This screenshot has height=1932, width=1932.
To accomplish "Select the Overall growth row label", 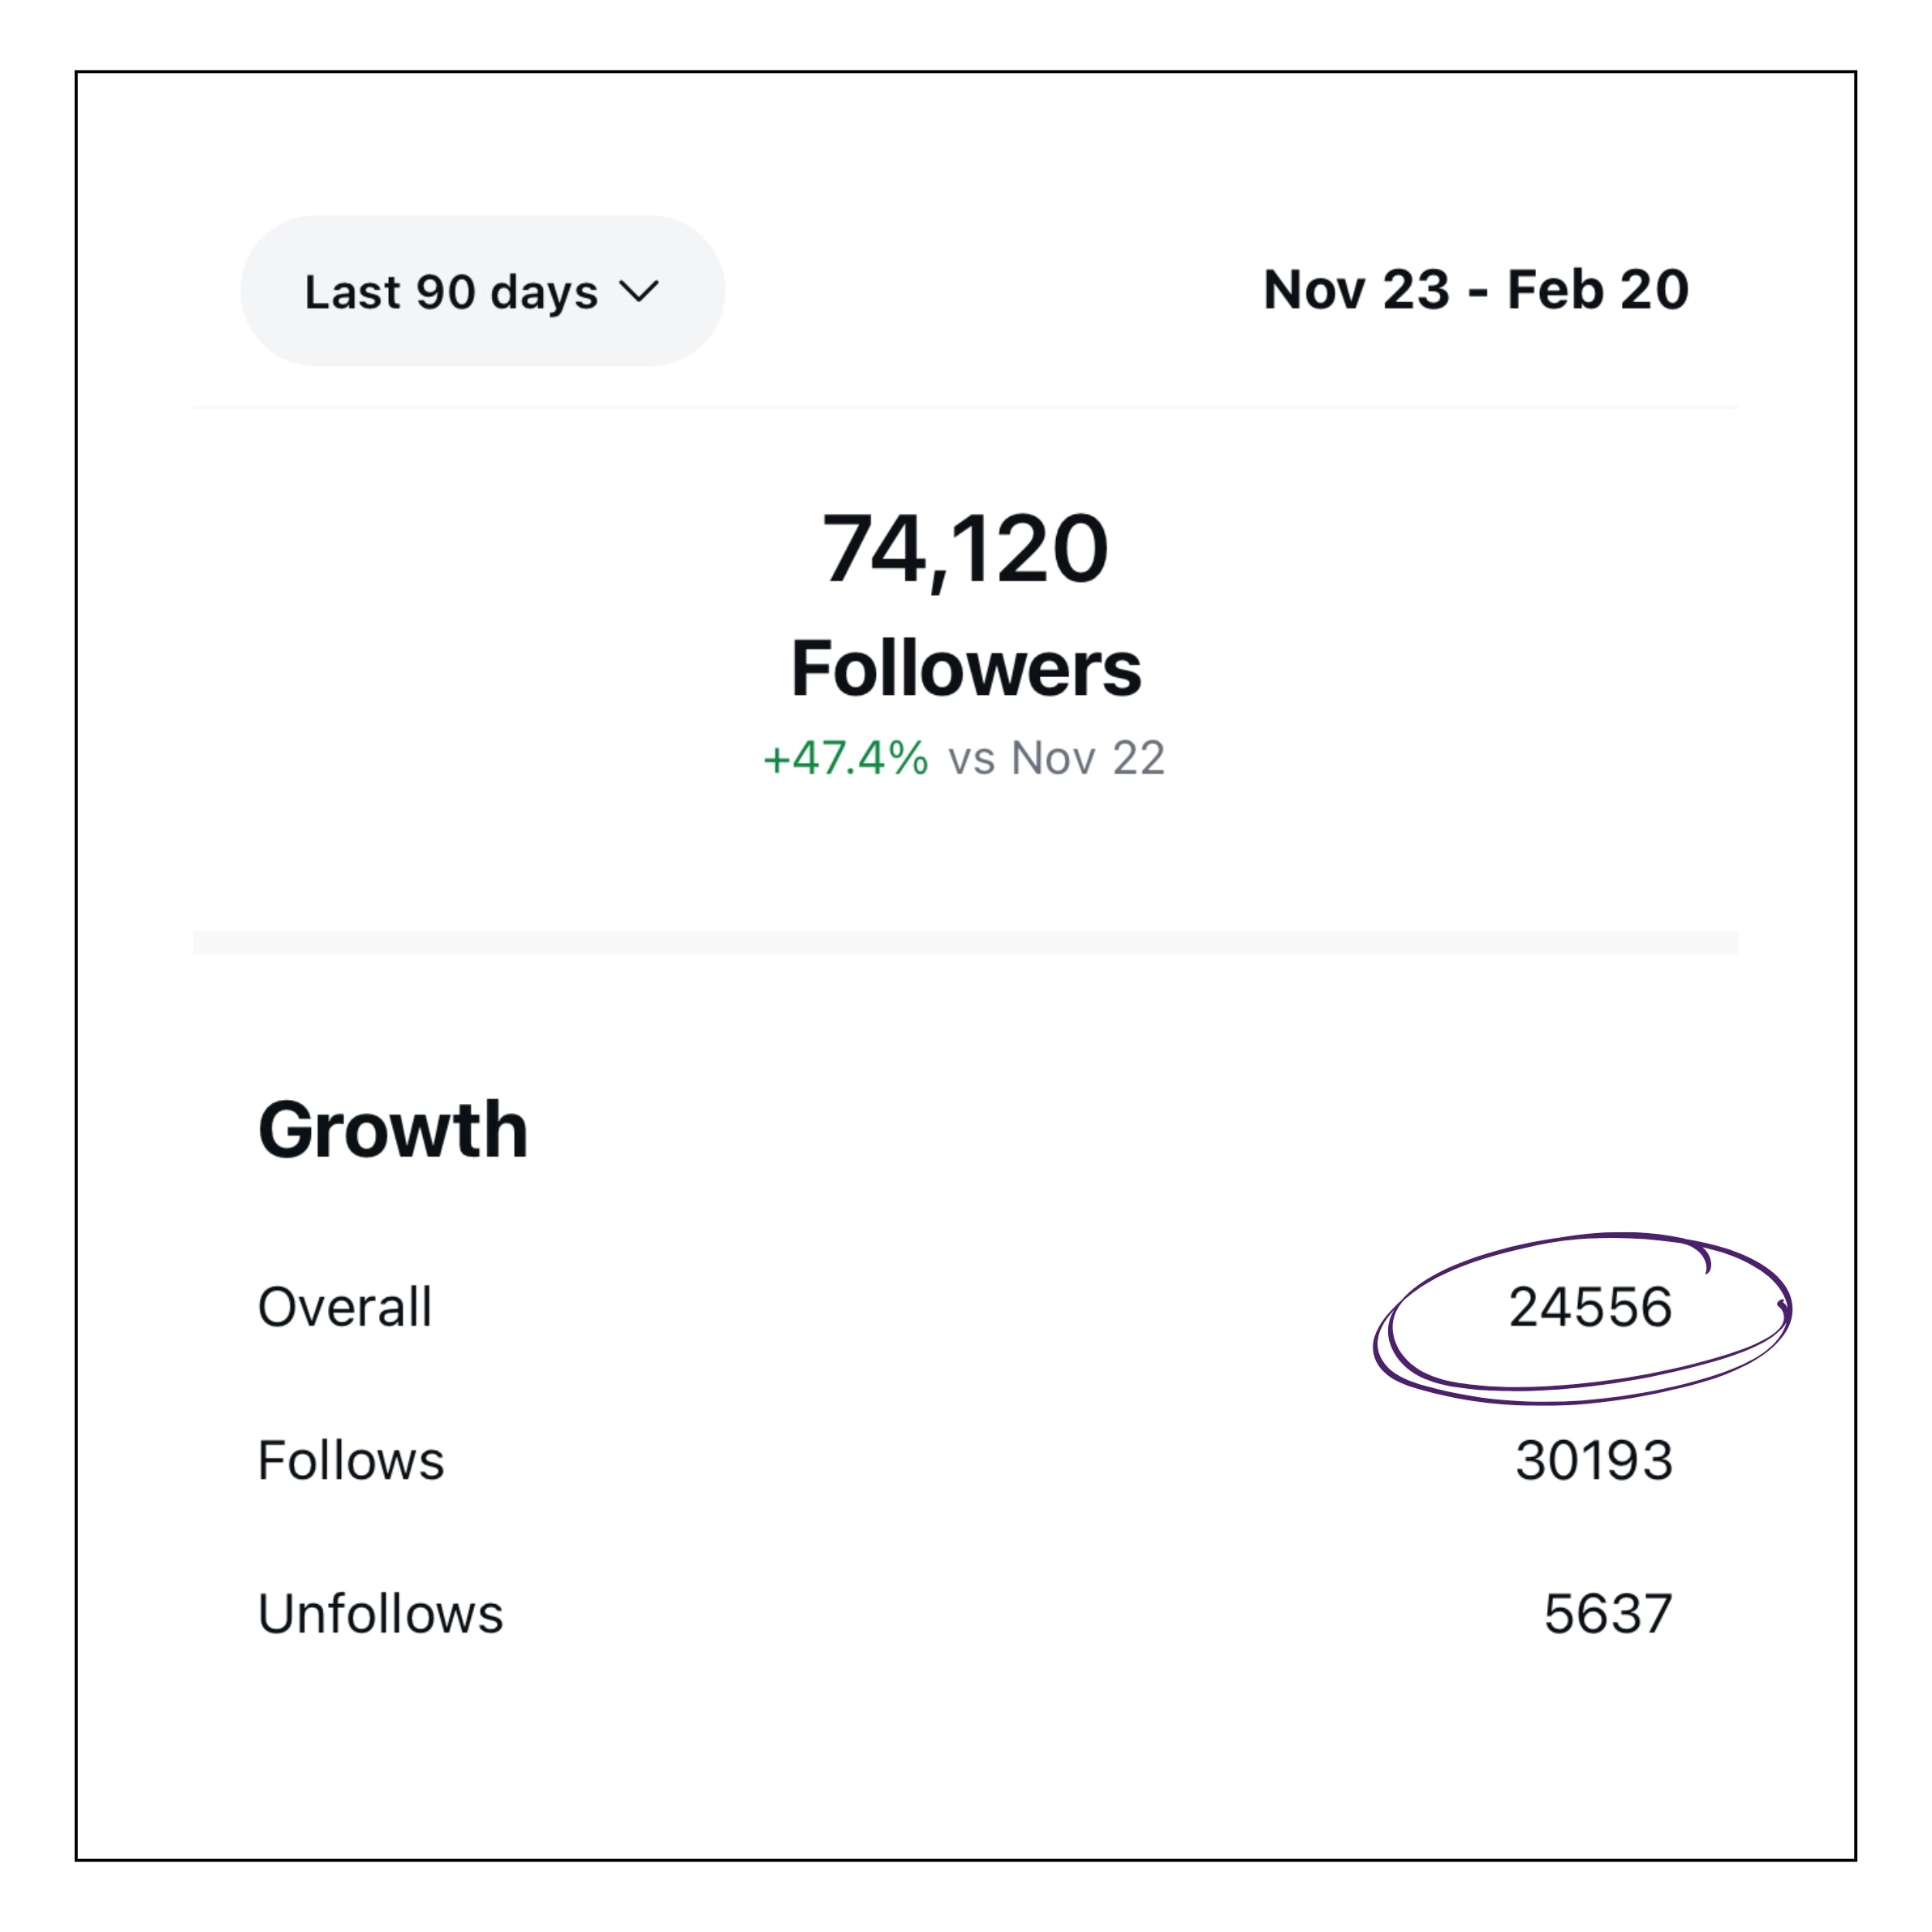I will click(345, 1306).
